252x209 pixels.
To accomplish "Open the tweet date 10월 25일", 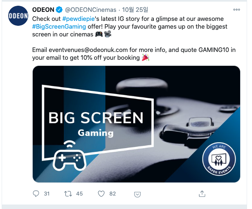I will (x=135, y=10).
